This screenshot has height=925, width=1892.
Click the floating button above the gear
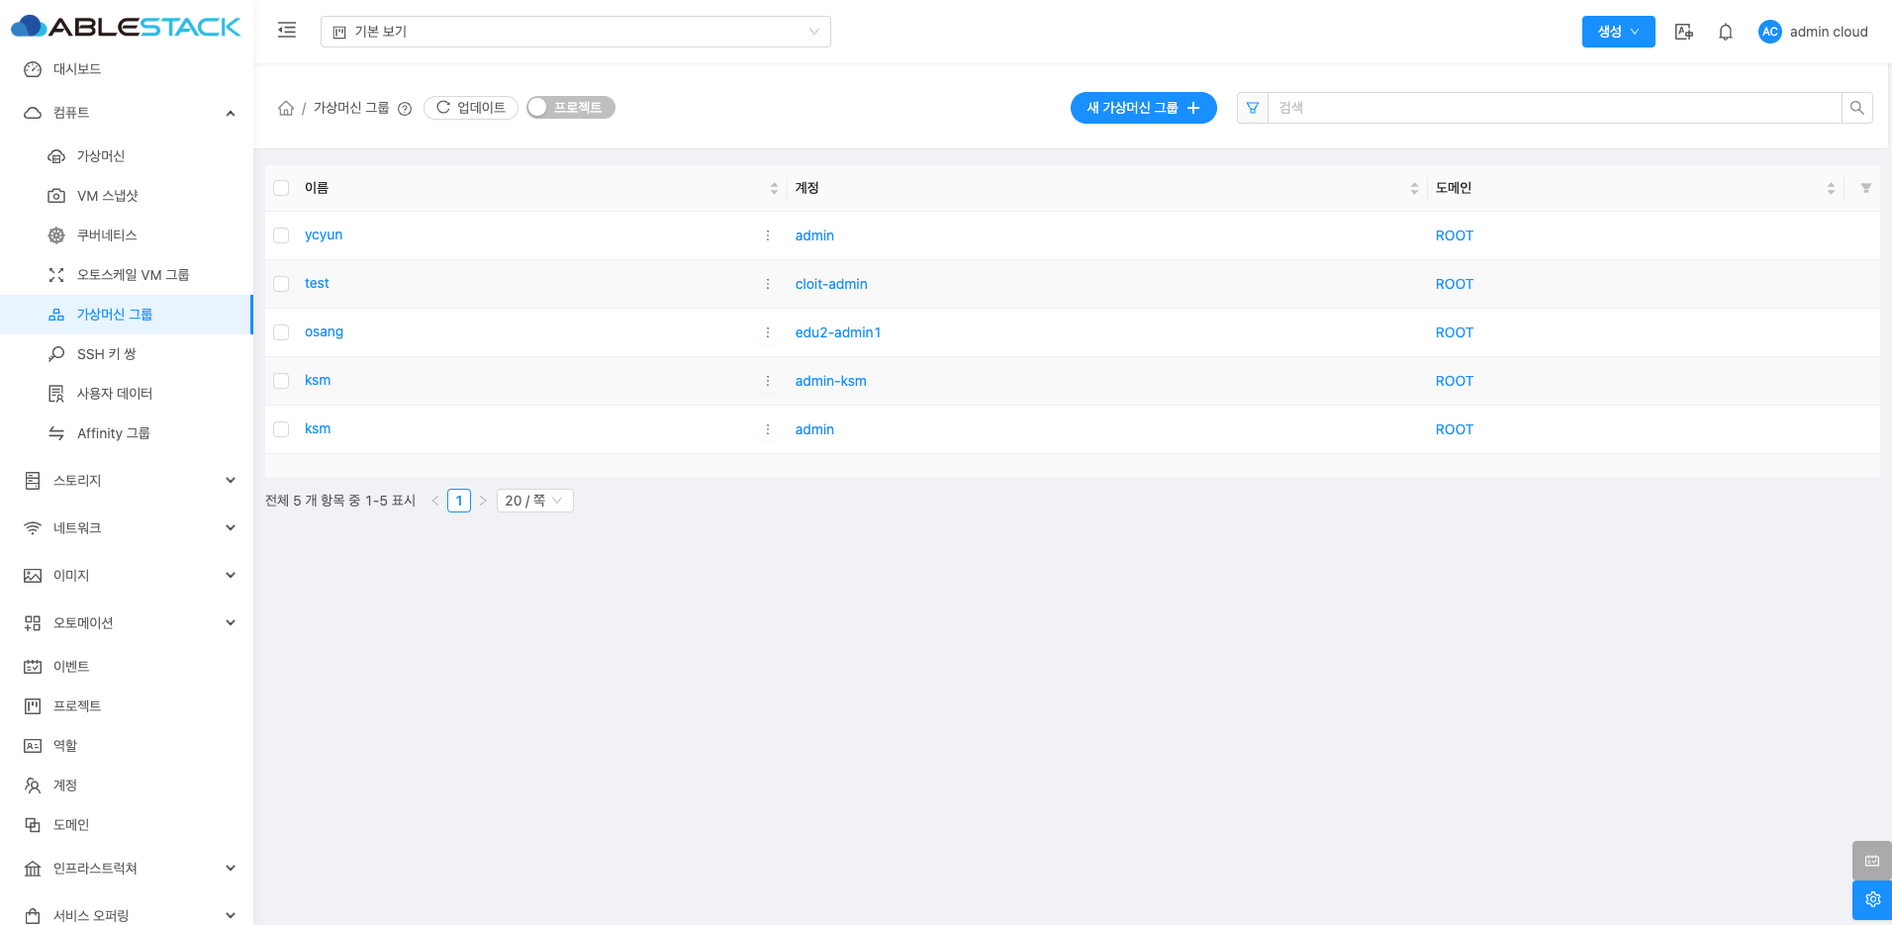point(1872,861)
